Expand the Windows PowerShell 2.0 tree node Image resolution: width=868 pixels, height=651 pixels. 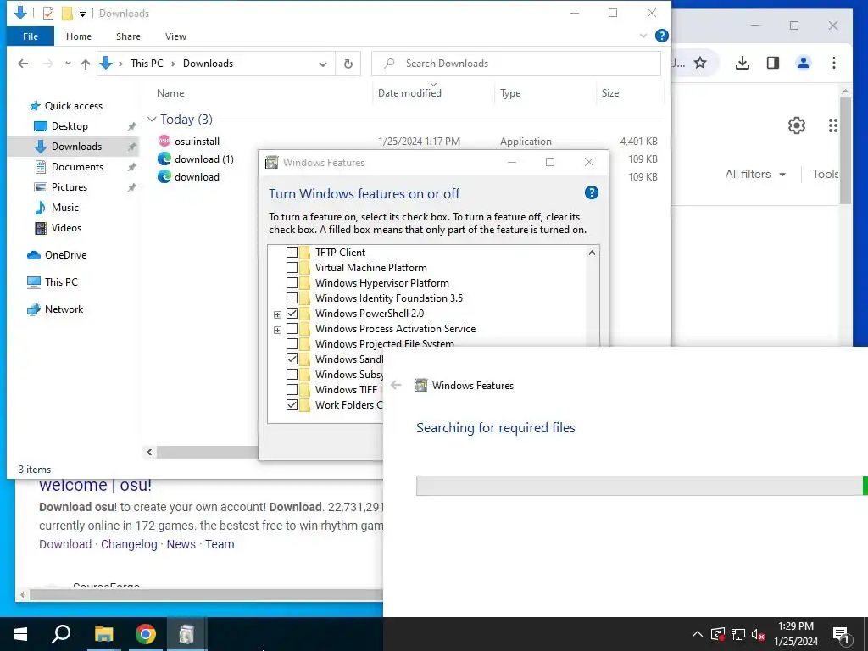point(277,314)
